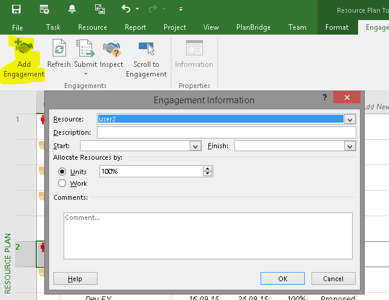
Task: Select row 1 header in resource plan
Action: pos(25,126)
